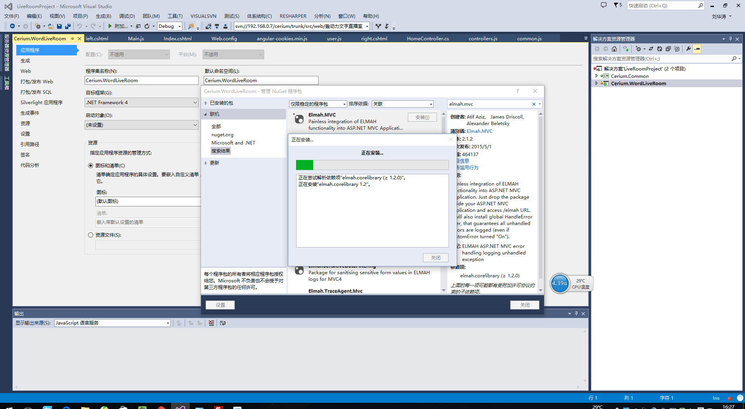
Task: Open the VISUALSVN menu
Action: click(x=203, y=16)
